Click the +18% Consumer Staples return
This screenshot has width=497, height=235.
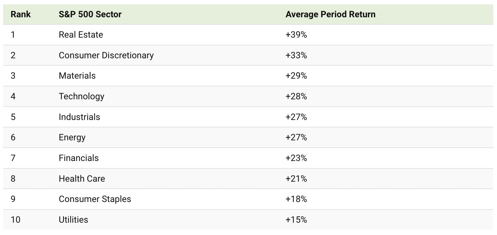(x=296, y=199)
